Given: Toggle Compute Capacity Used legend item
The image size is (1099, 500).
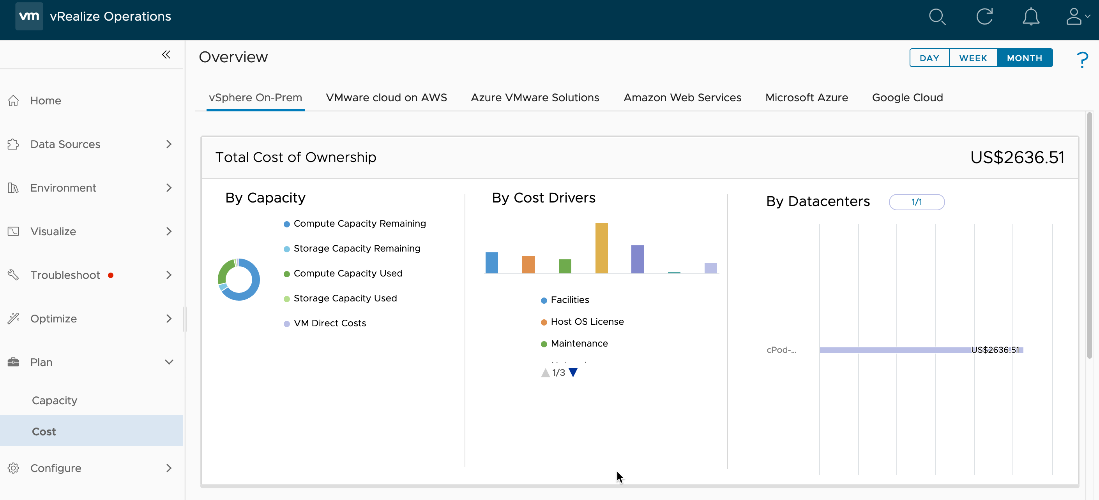Looking at the screenshot, I should click(343, 273).
